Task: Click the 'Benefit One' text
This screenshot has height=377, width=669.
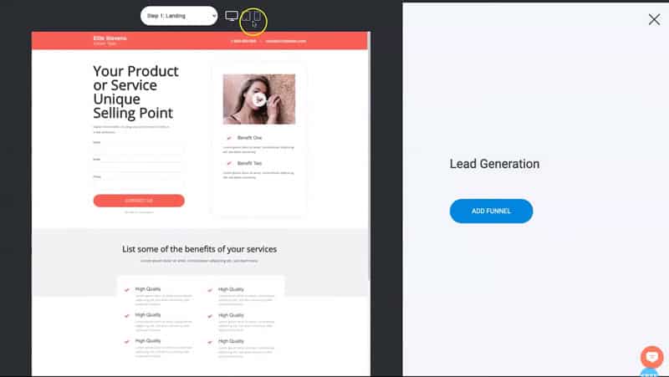Action: tap(249, 138)
